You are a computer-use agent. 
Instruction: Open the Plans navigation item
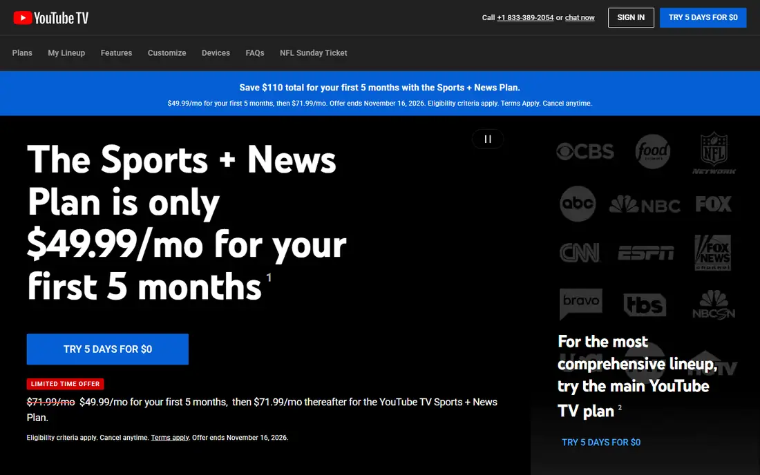[x=22, y=52]
